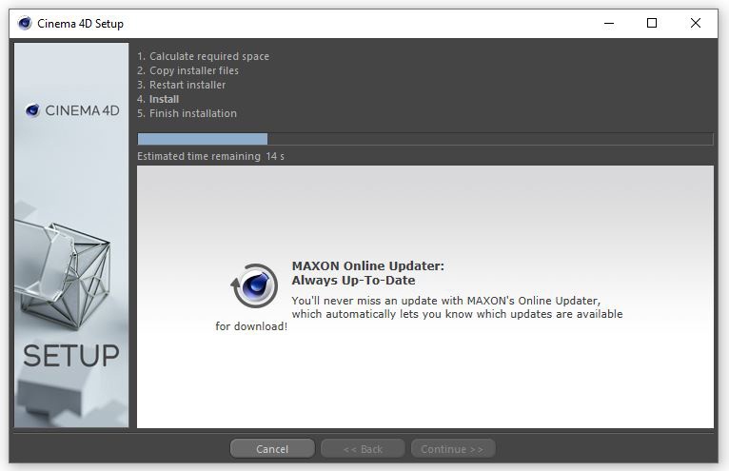Maximize the Cinema 4D Setup window

pos(652,23)
